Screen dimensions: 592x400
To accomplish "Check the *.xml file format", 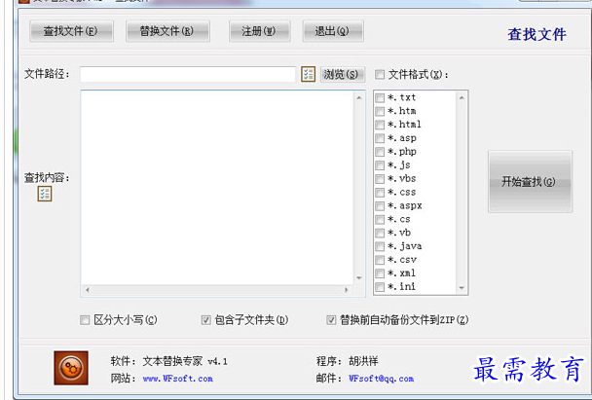I will [380, 273].
